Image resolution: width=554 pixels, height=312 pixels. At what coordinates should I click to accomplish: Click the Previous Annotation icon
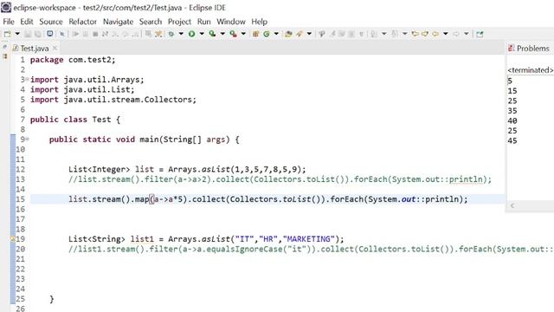(x=395, y=34)
